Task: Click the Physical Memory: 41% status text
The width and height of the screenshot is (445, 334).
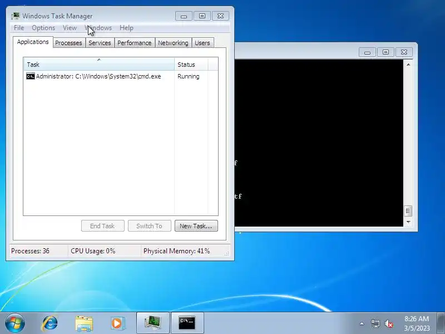Action: pyautogui.click(x=176, y=251)
